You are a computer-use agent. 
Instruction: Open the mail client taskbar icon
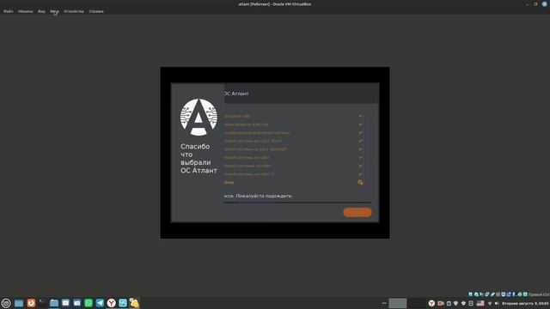(x=65, y=303)
